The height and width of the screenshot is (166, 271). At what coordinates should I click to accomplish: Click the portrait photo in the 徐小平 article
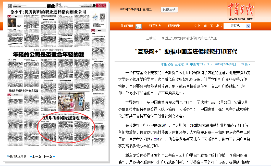[x=11, y=23]
